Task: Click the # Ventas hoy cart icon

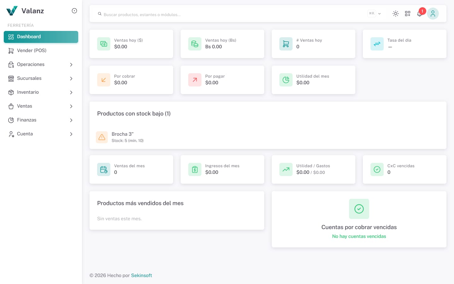Action: tap(286, 44)
